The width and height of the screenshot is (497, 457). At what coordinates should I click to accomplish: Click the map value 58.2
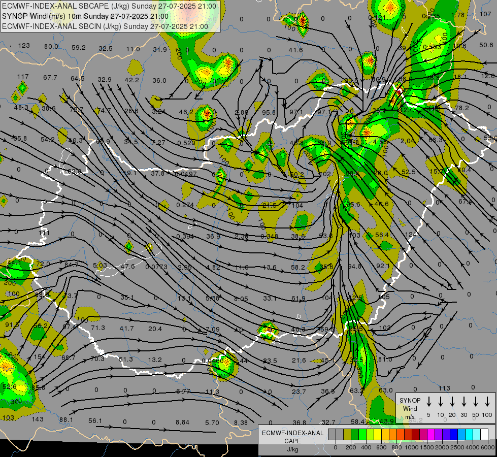pos(298,268)
